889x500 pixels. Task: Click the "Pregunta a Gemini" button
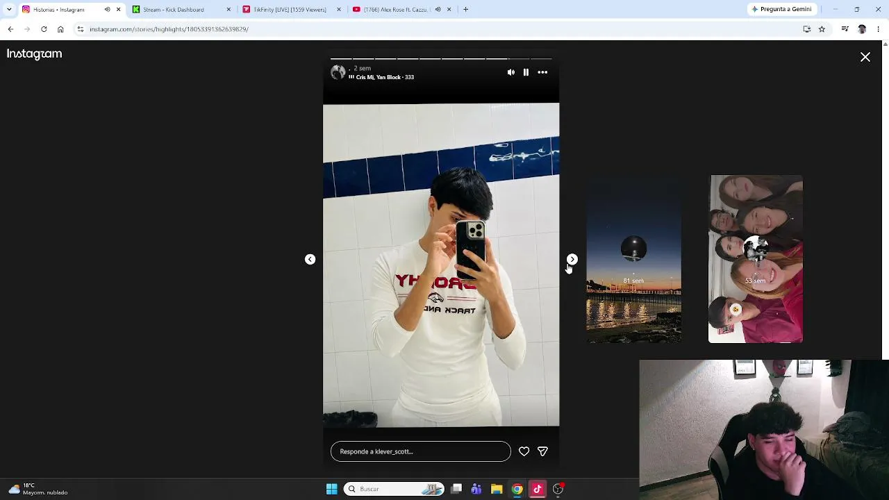(781, 10)
